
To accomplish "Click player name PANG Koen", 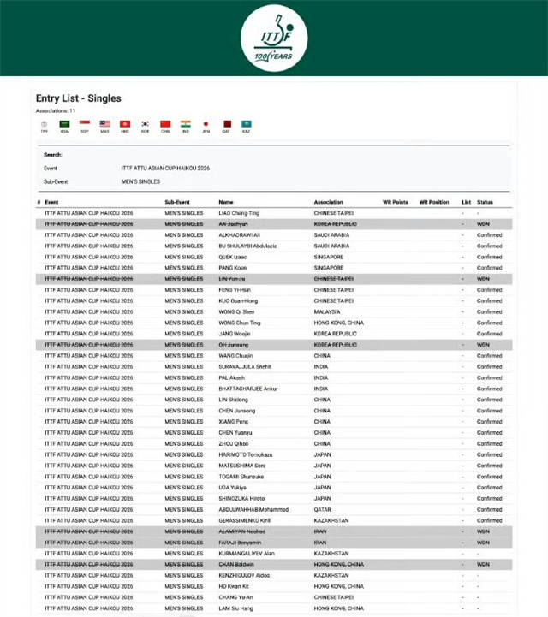I will pyautogui.click(x=233, y=268).
